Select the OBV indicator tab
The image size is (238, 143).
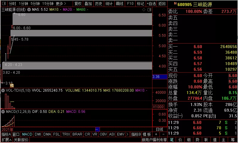tap(103, 134)
